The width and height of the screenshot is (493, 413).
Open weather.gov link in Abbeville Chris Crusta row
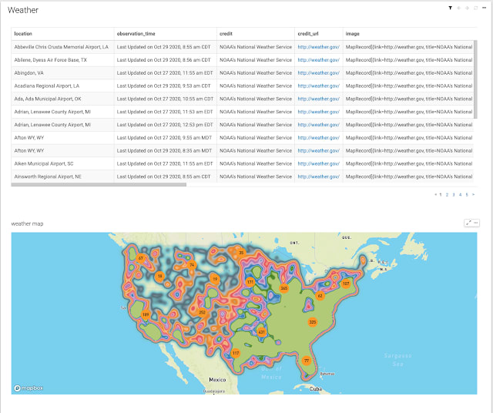click(318, 47)
